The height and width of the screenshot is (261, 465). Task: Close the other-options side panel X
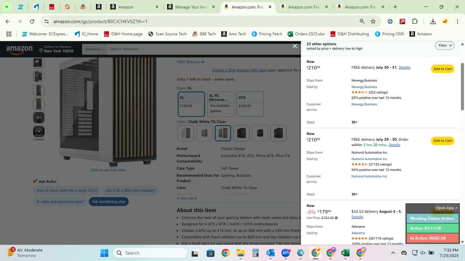click(295, 46)
